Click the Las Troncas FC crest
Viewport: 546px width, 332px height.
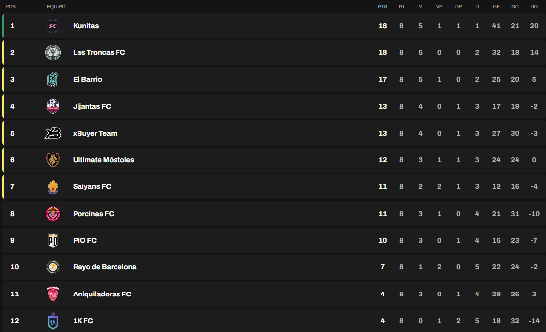[x=53, y=53]
